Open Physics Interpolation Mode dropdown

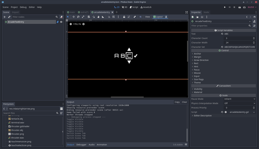tap(240, 103)
